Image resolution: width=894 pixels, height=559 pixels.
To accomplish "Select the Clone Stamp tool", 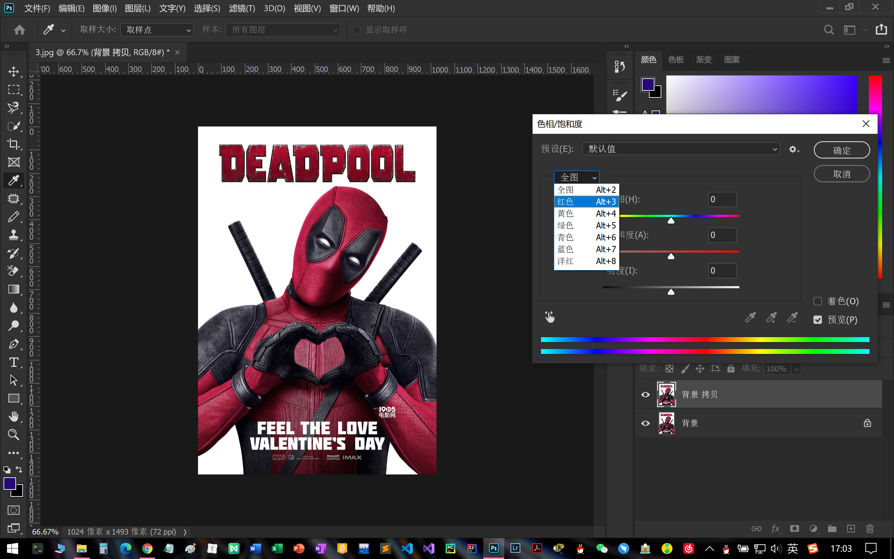I will coord(14,235).
